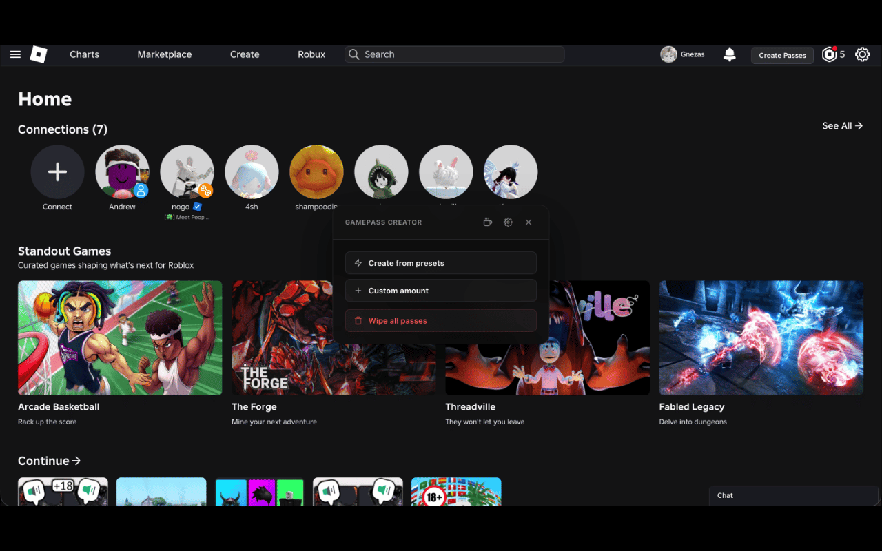Go to Charts tab
This screenshot has width=882, height=551.
(x=84, y=54)
